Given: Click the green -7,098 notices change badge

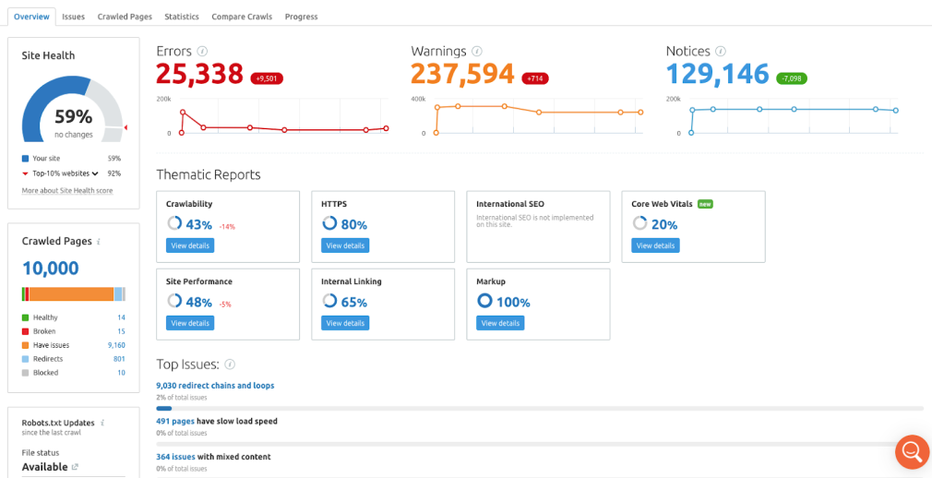Looking at the screenshot, I should (x=792, y=78).
